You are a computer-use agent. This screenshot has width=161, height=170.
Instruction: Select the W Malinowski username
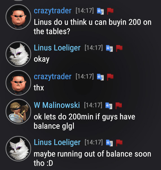(x=57, y=105)
